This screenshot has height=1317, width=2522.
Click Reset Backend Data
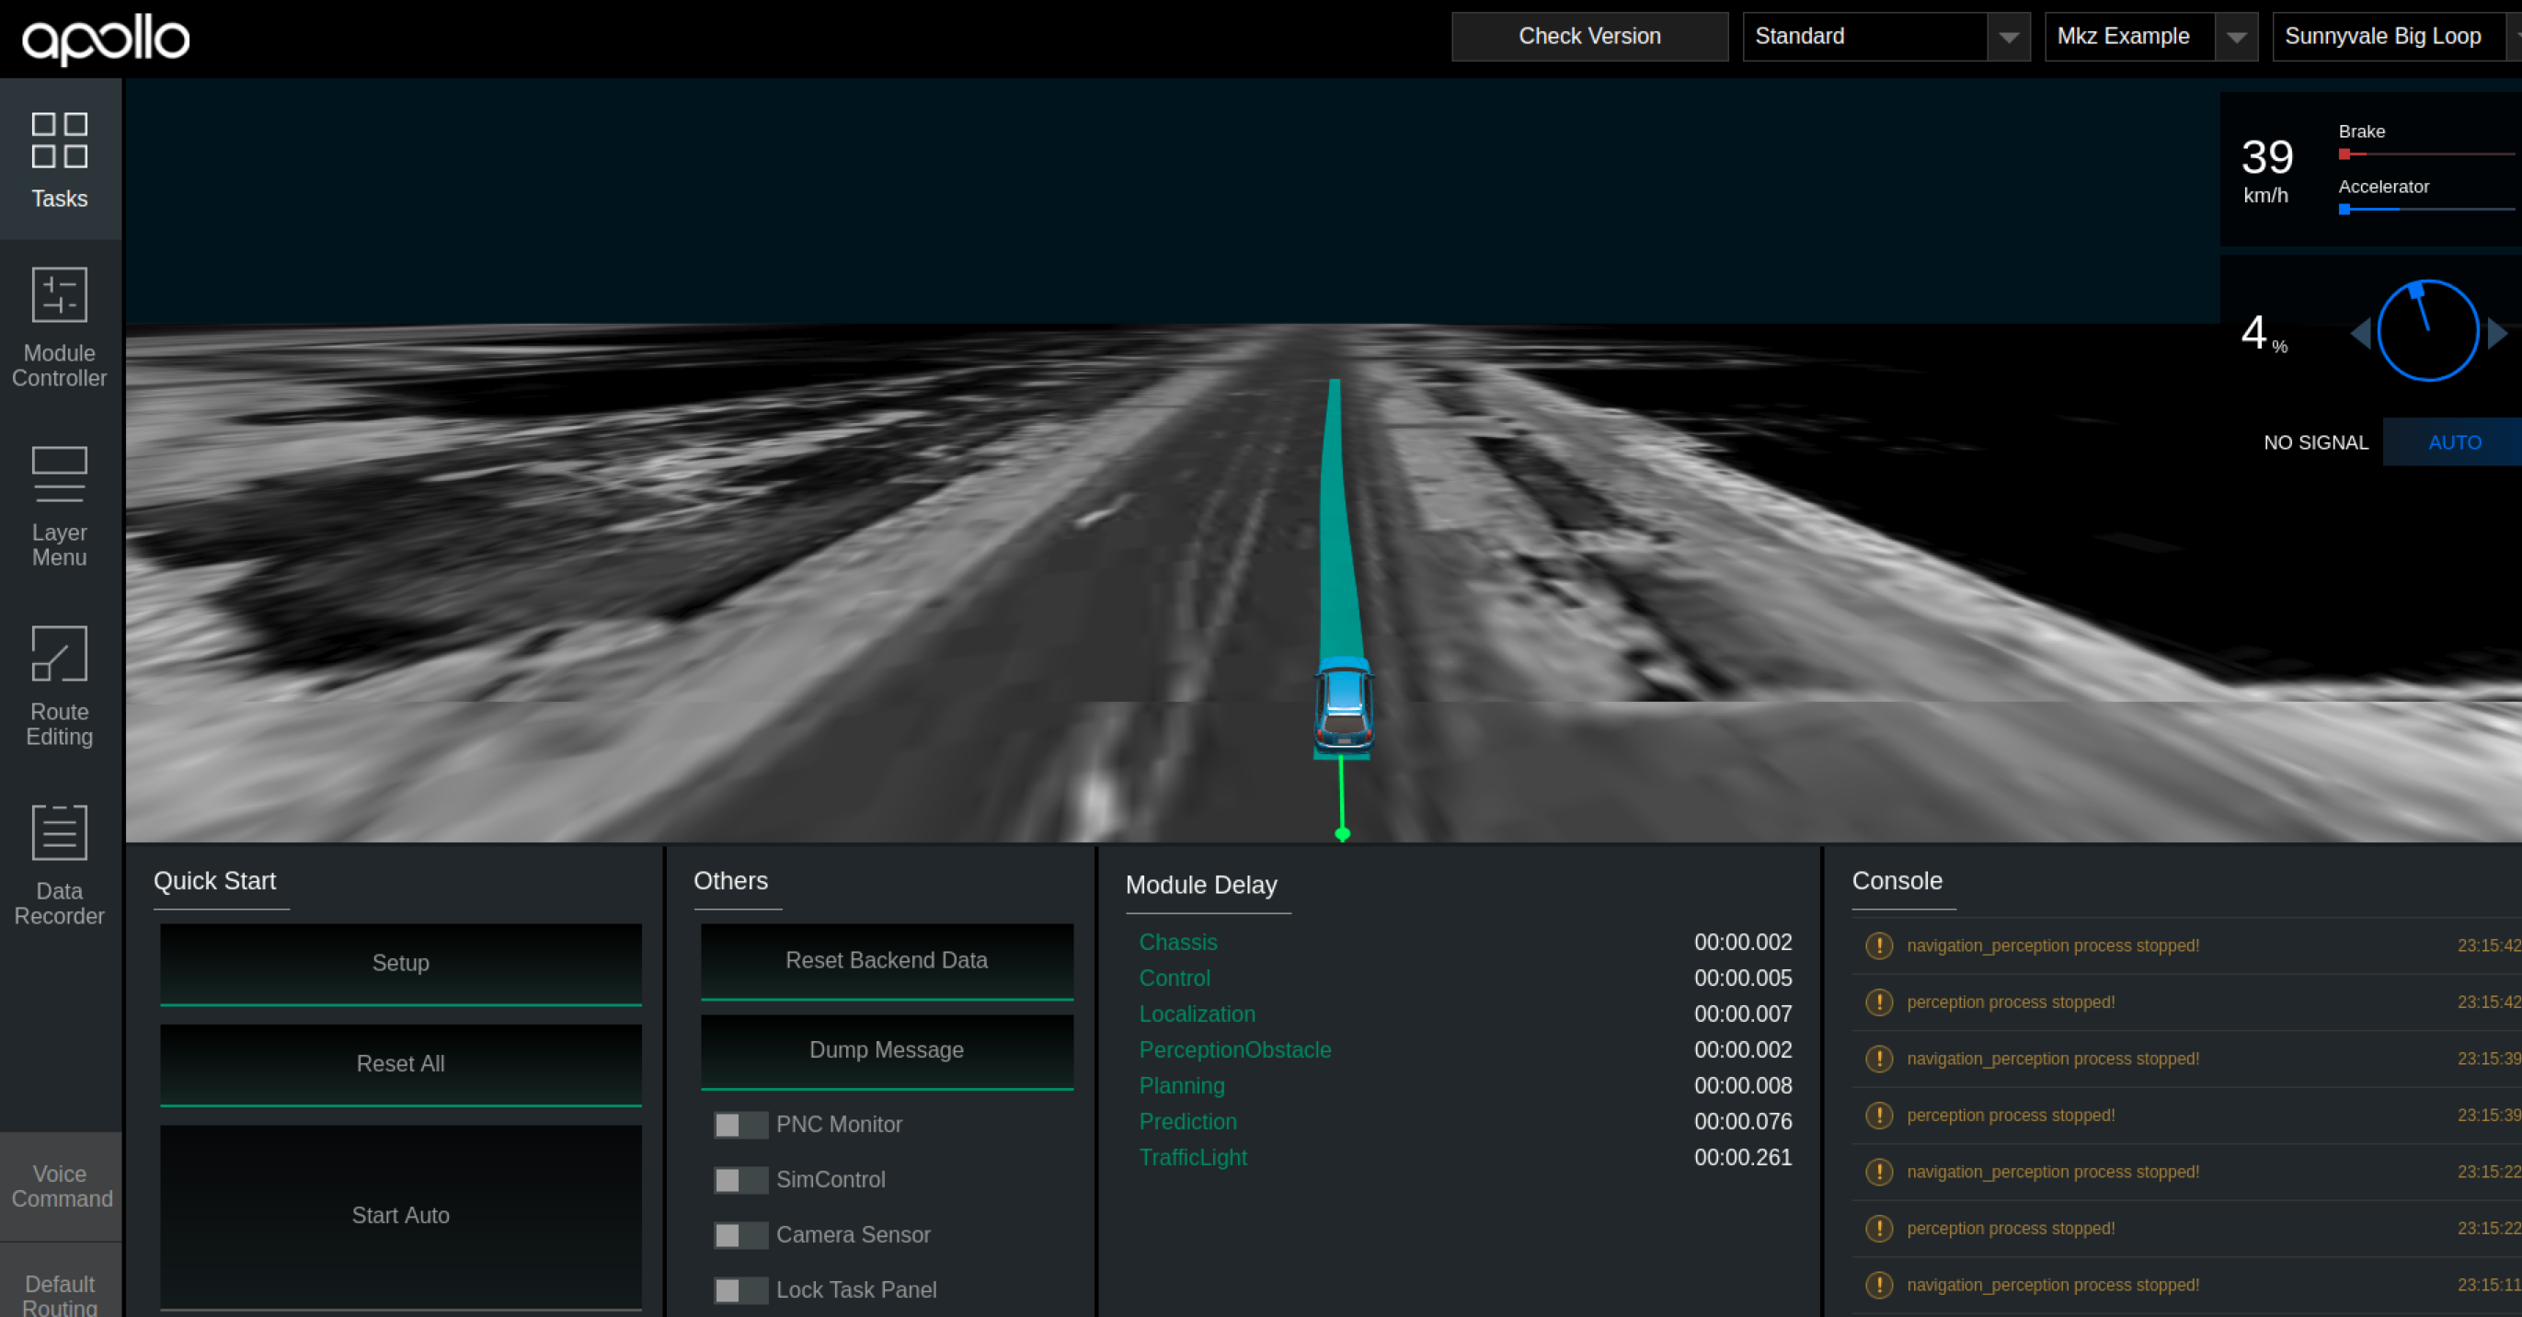pyautogui.click(x=886, y=960)
